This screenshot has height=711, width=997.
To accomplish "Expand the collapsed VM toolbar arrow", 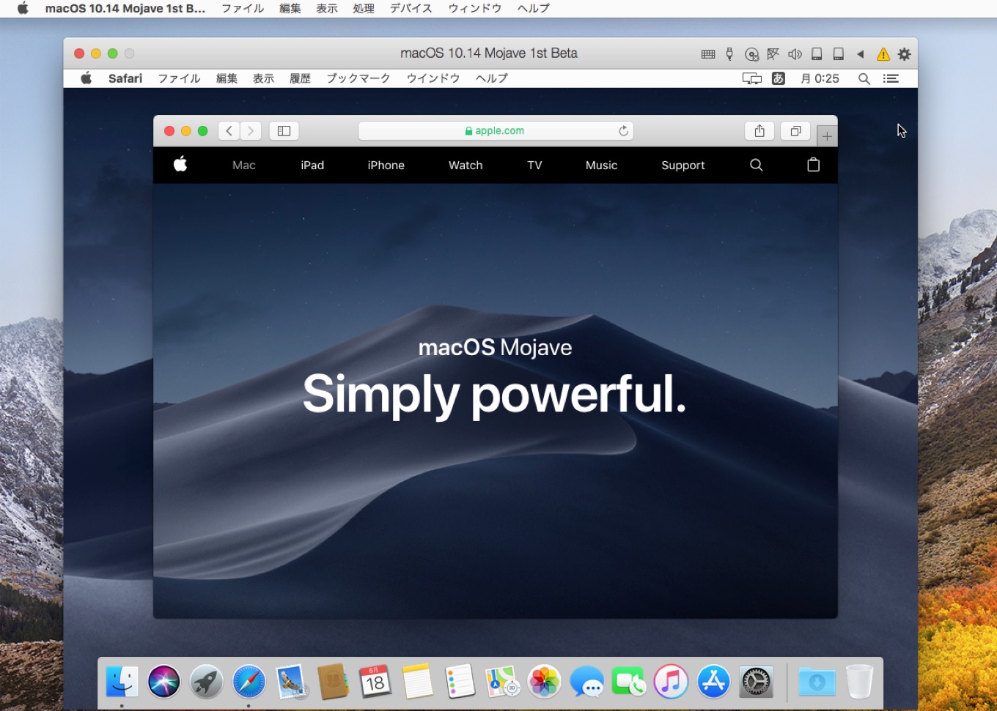I will 861,54.
